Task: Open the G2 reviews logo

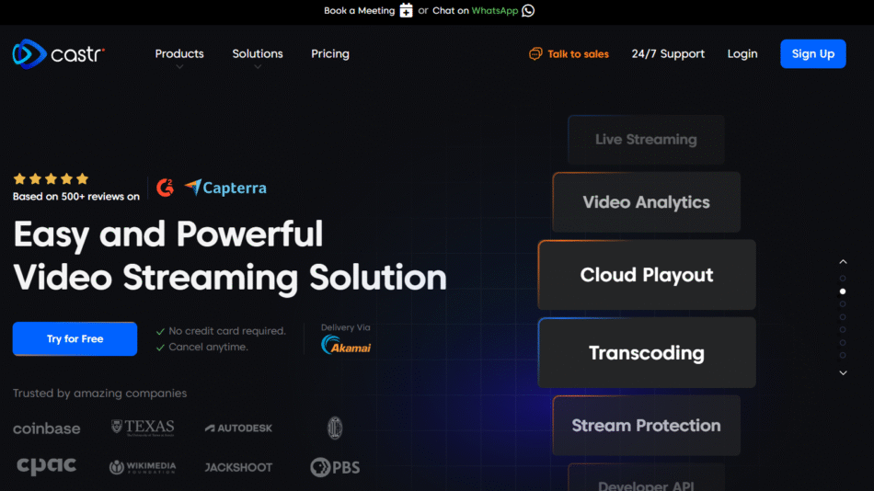Action: pyautogui.click(x=166, y=188)
